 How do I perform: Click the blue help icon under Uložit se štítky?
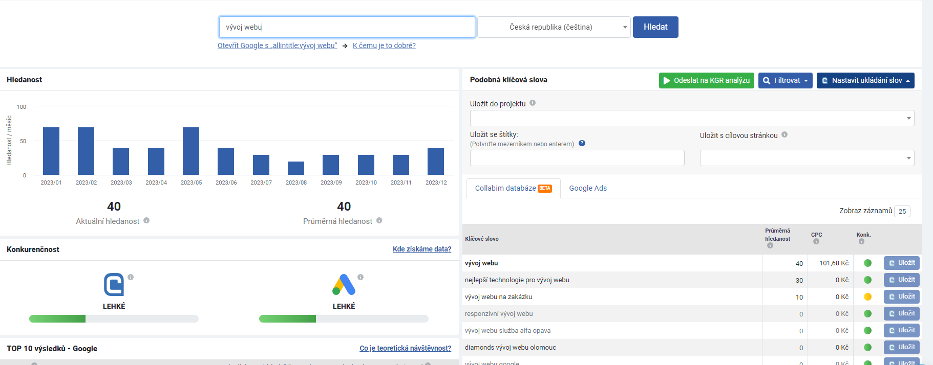click(x=582, y=143)
